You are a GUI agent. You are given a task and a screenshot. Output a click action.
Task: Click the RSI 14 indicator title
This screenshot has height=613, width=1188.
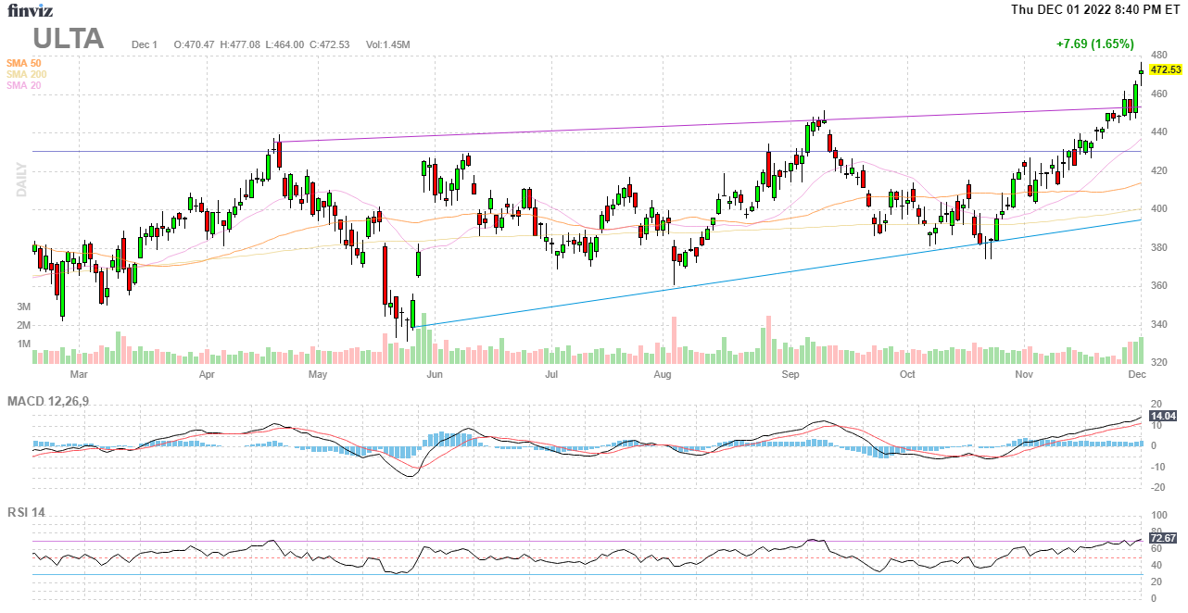pyautogui.click(x=26, y=513)
